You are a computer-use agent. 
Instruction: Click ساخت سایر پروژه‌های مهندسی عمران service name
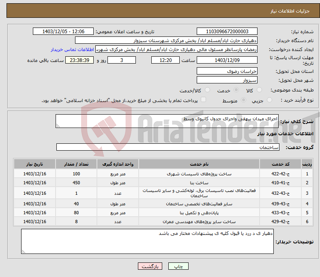point(199,222)
